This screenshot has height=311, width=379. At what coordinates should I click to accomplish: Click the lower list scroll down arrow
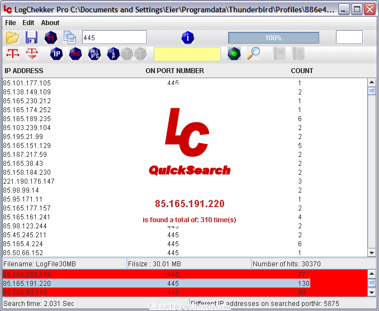click(x=372, y=293)
